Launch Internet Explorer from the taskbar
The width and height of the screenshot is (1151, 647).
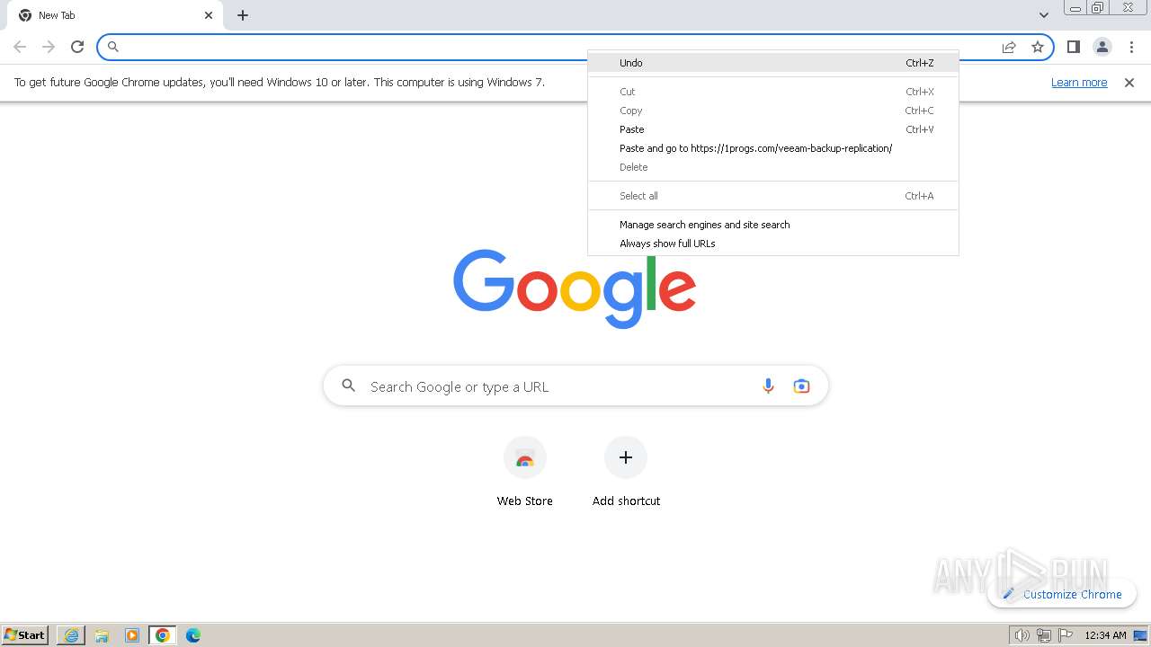[71, 635]
